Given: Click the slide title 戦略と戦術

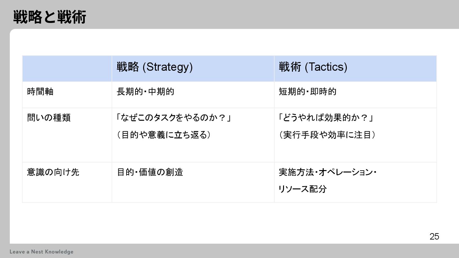Looking at the screenshot, I should 50,17.
